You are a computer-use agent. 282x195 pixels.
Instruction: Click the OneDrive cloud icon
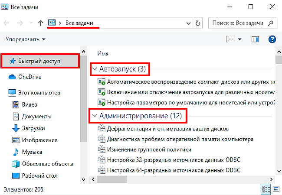[12, 77]
